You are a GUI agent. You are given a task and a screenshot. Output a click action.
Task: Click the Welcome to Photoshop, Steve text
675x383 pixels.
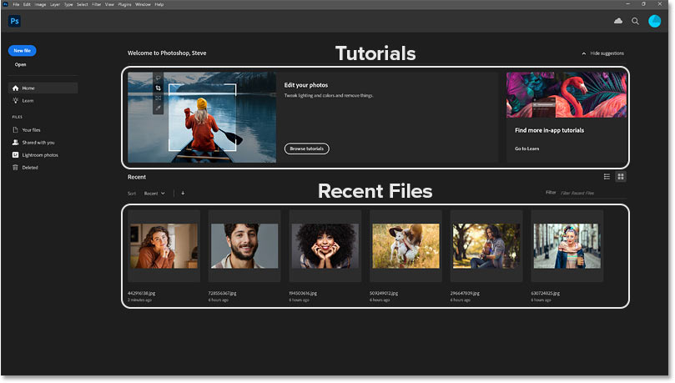[x=167, y=53]
